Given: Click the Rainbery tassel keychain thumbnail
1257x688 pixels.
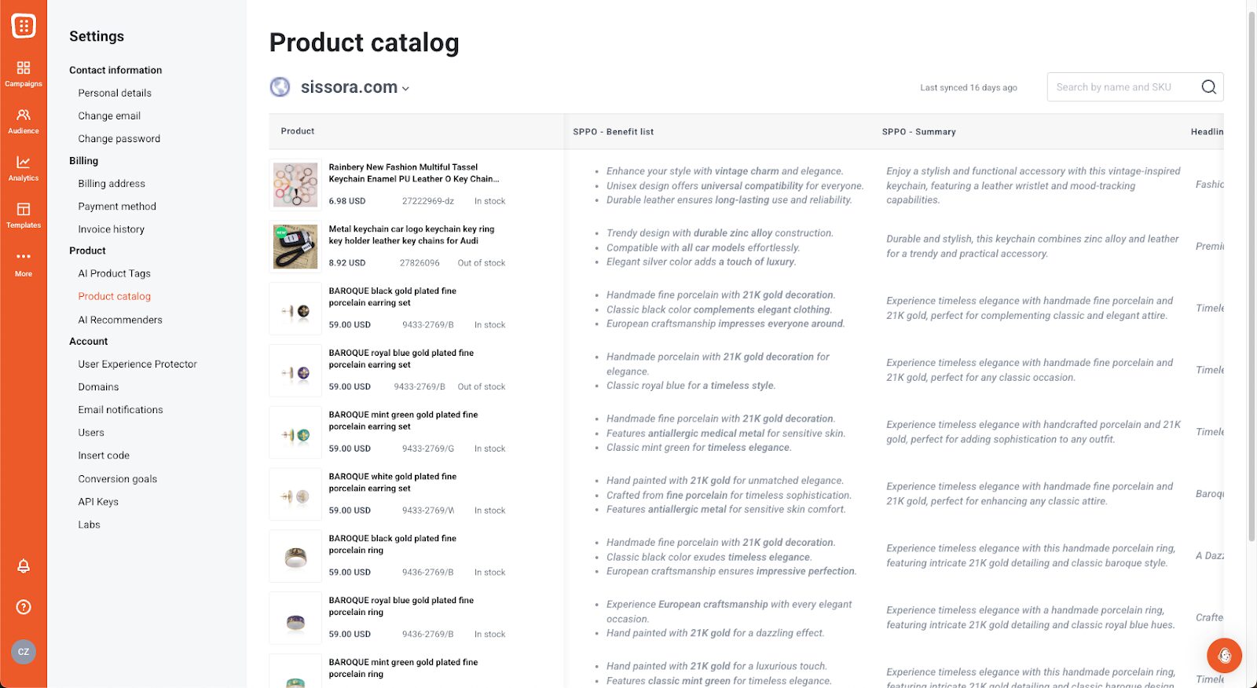Looking at the screenshot, I should 295,185.
